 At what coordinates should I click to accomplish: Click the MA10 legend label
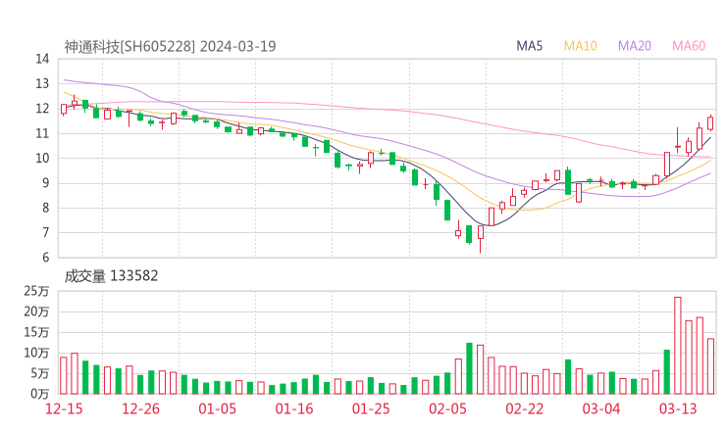click(x=580, y=46)
